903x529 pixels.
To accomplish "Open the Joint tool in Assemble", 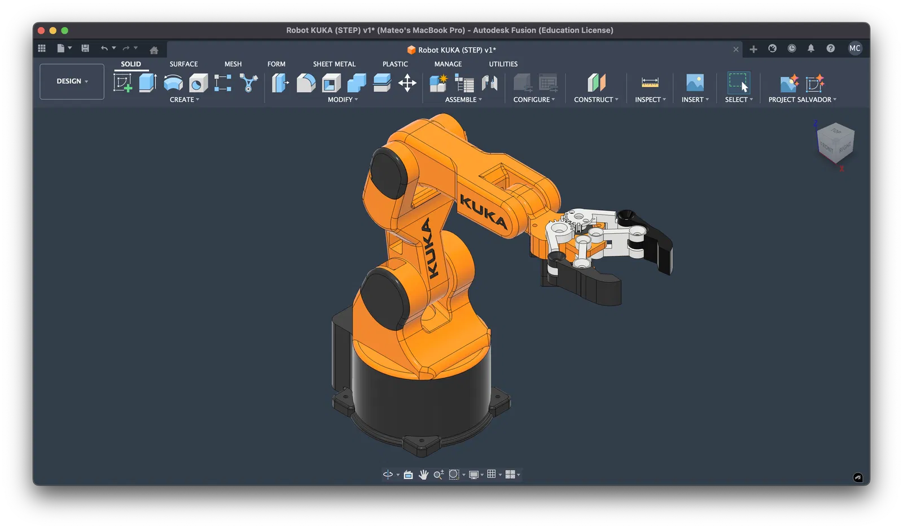I will point(489,83).
